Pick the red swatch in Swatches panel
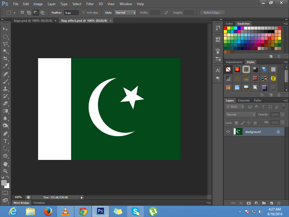The width and height of the screenshot is (289, 217). pyautogui.click(x=225, y=28)
